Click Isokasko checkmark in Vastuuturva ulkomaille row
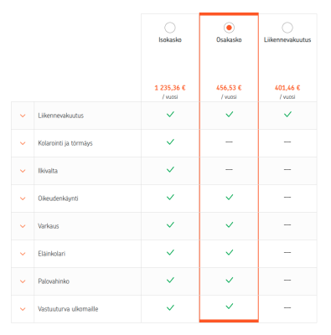 tap(170, 307)
